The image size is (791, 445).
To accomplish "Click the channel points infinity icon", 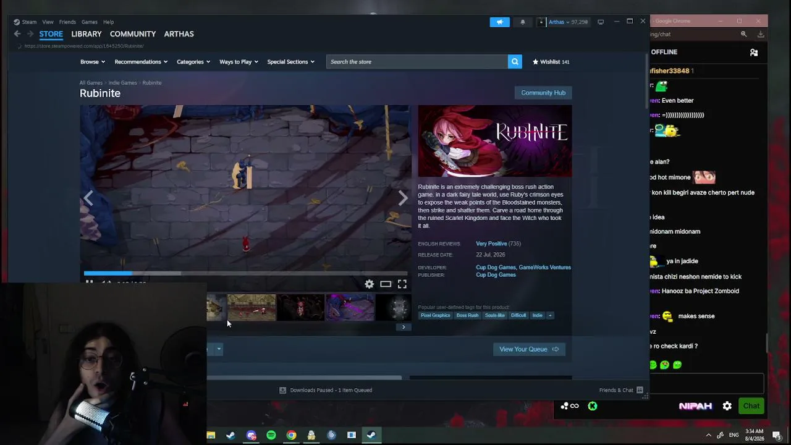I will 570,406.
